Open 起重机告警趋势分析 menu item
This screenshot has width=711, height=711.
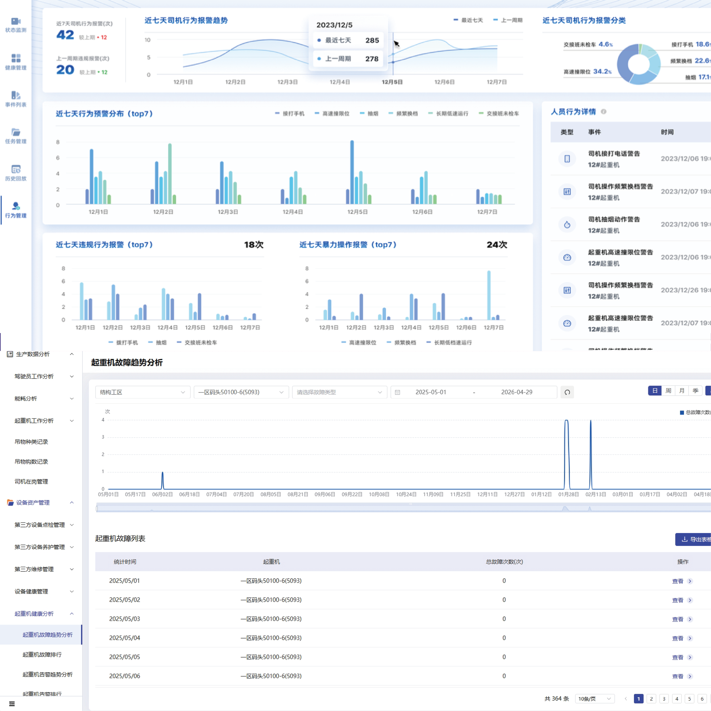[47, 675]
